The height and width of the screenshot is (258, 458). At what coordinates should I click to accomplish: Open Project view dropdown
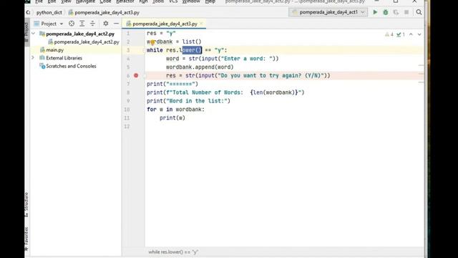click(49, 24)
